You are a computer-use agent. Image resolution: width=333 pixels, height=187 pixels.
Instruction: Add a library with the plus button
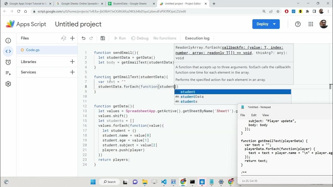72,62
